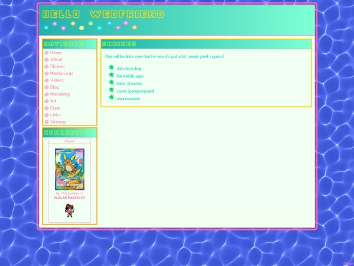Select 'sanrio (pompompurin)' list entry

click(135, 91)
